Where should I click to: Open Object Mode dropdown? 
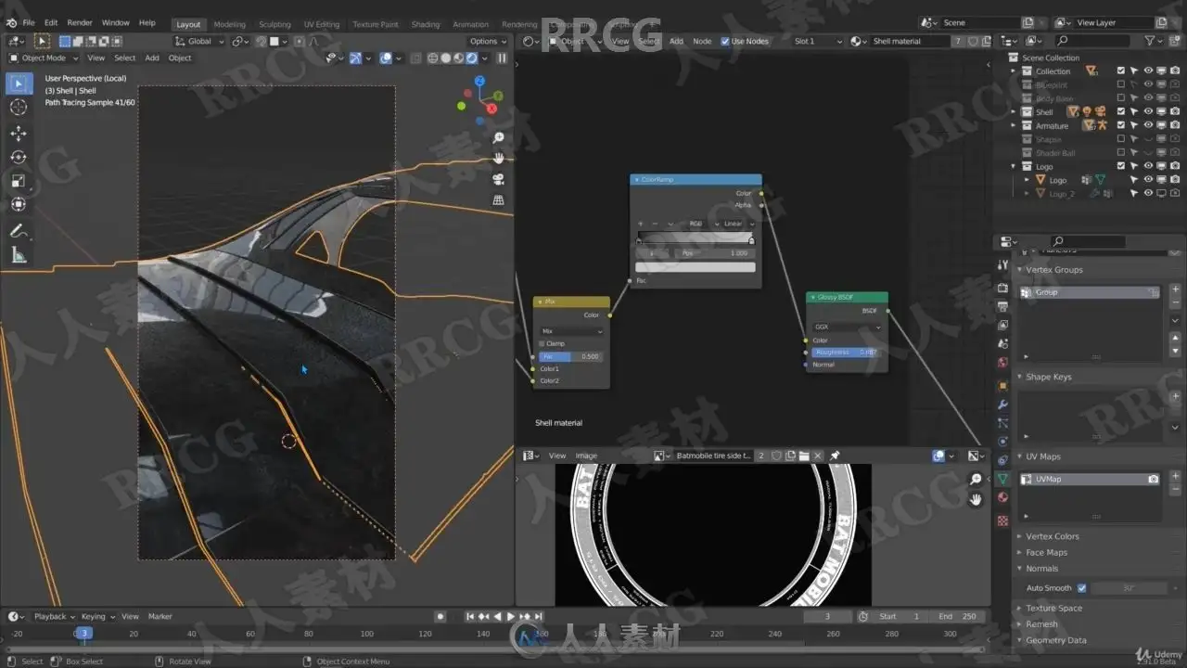click(44, 58)
